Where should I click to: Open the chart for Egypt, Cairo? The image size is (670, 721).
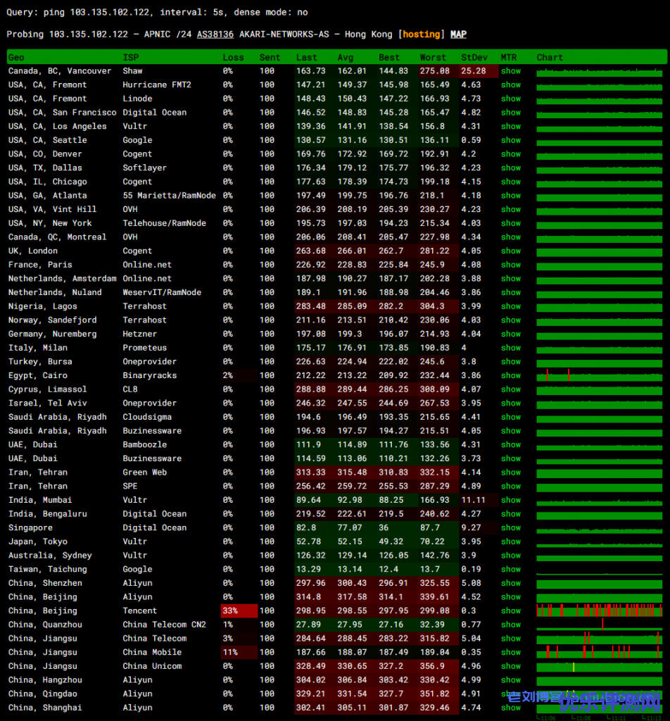pyautogui.click(x=599, y=375)
